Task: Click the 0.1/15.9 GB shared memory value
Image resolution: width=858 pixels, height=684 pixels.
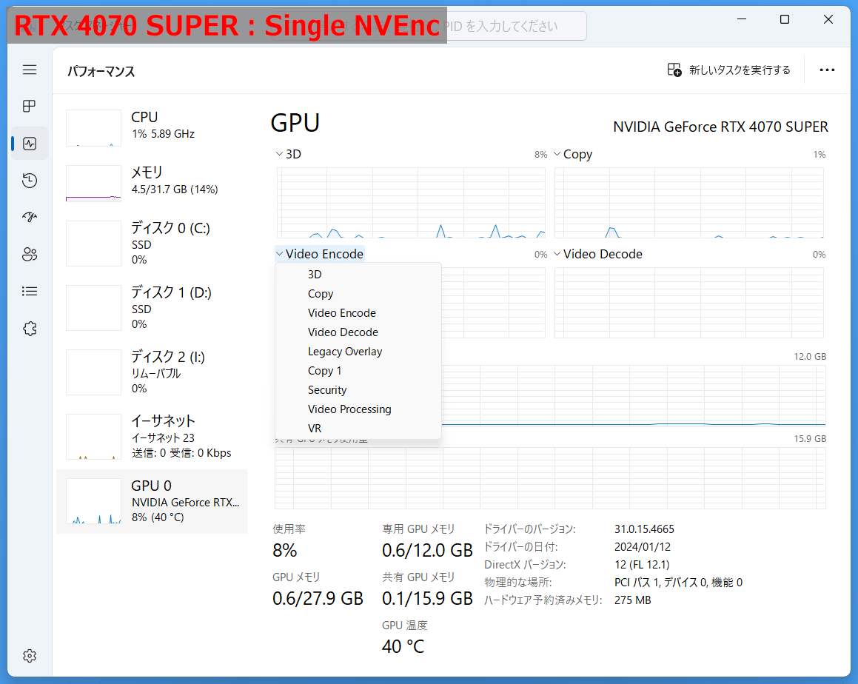Action: pyautogui.click(x=427, y=599)
